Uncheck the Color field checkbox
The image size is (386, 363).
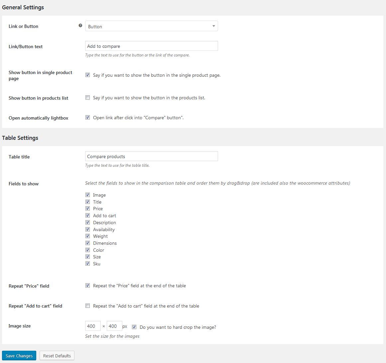coord(88,250)
